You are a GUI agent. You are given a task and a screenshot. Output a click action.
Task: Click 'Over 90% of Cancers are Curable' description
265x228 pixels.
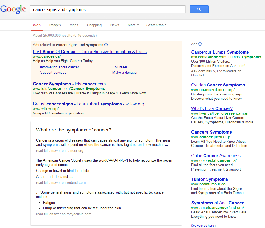pyautogui.click(x=90, y=93)
